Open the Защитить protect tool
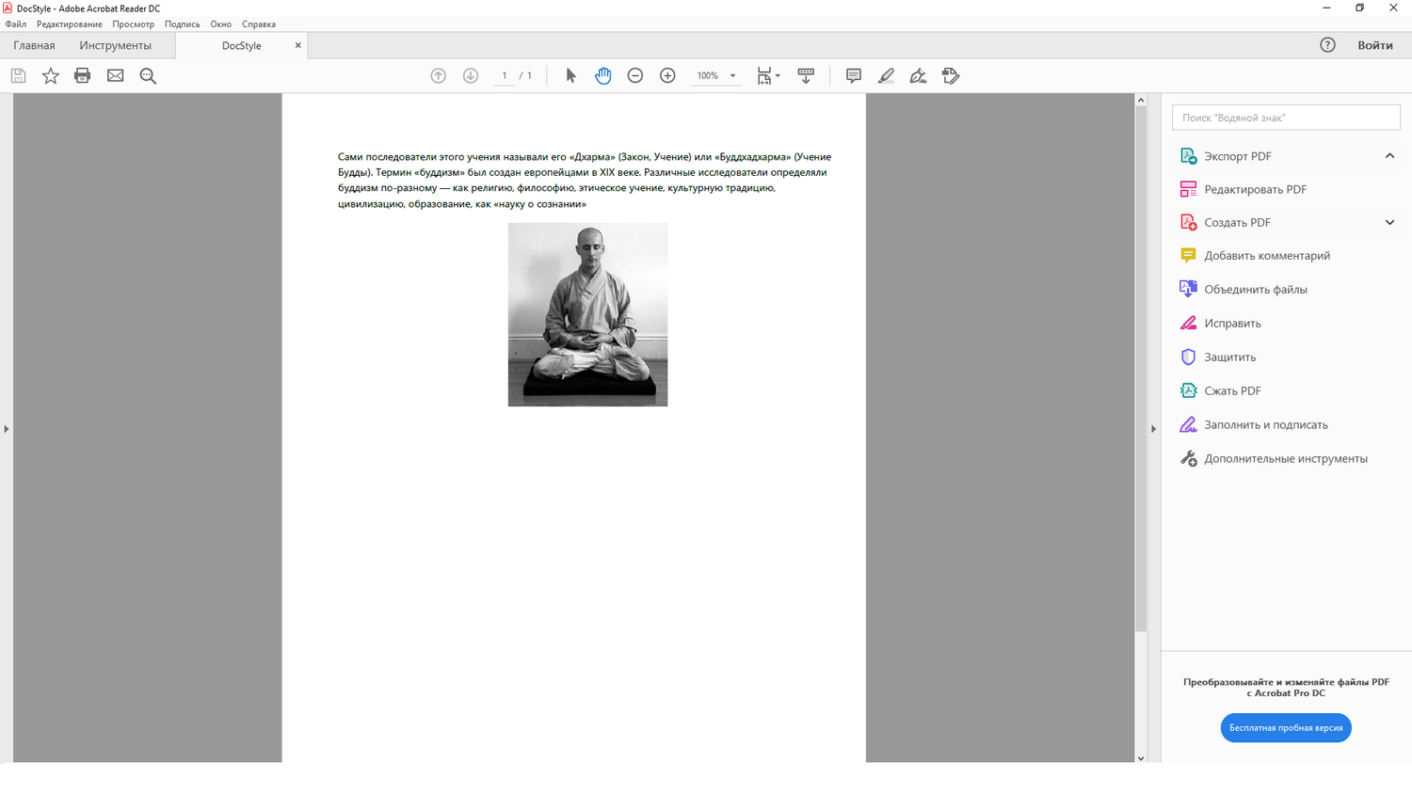The width and height of the screenshot is (1412, 794). click(1218, 357)
